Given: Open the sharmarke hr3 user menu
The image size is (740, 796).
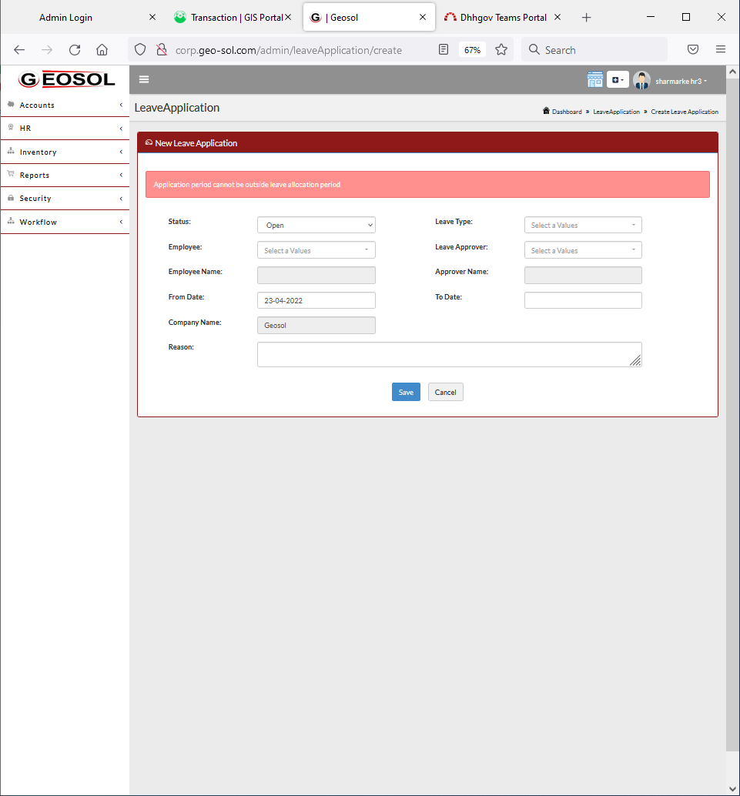Looking at the screenshot, I should coord(681,82).
